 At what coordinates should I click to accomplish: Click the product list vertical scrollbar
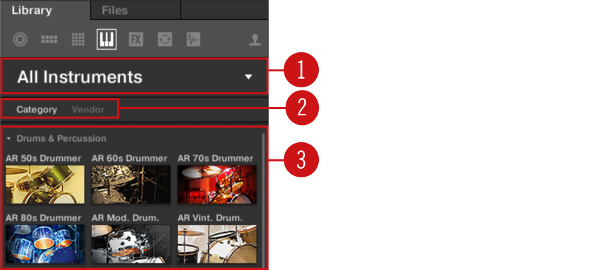(x=263, y=199)
